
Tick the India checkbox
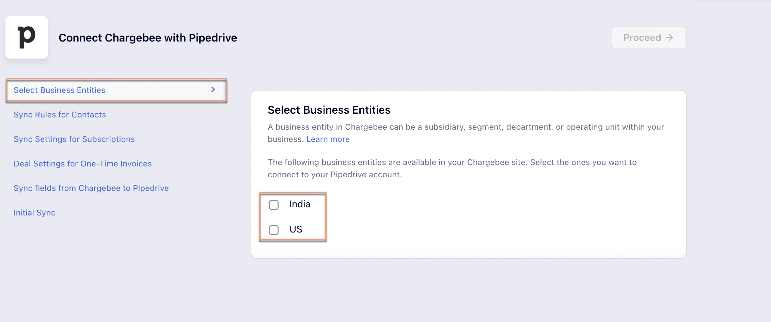274,205
